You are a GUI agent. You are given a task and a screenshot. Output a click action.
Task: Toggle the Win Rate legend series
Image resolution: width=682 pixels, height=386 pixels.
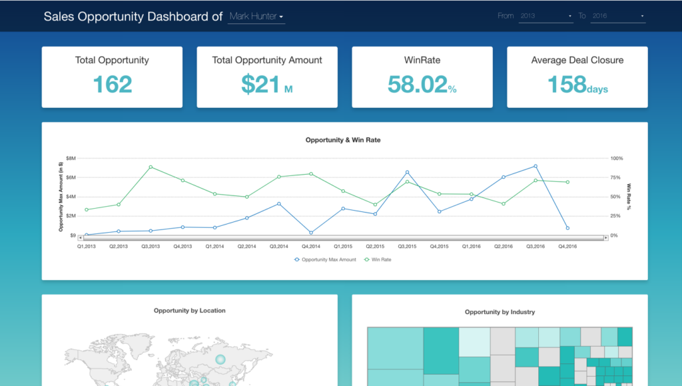378,259
